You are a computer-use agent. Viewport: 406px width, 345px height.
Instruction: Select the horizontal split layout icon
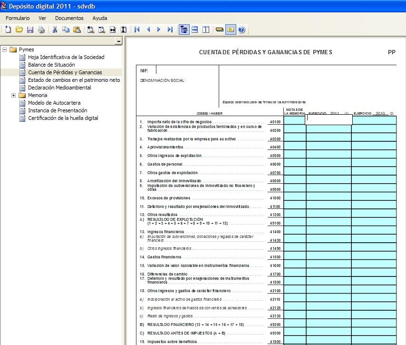click(195, 30)
